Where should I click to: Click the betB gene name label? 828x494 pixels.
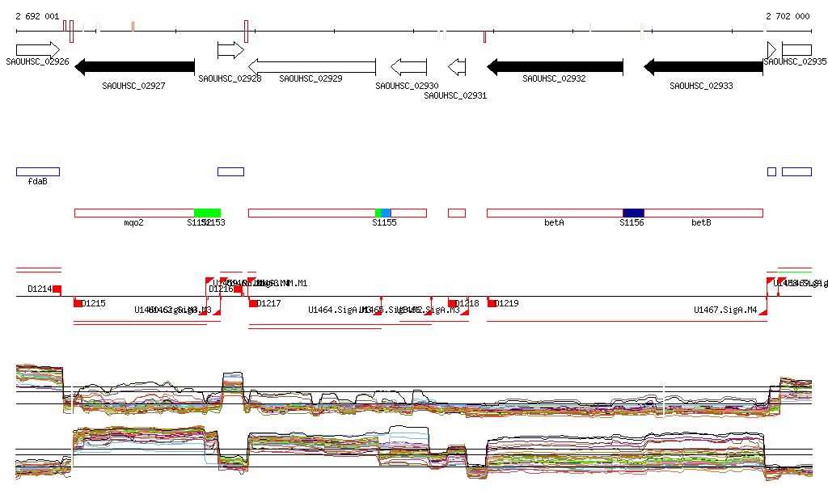[701, 222]
